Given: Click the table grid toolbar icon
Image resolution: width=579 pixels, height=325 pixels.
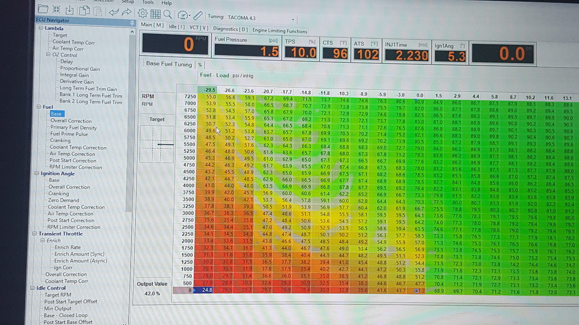Looking at the screenshot, I should coord(156,14).
